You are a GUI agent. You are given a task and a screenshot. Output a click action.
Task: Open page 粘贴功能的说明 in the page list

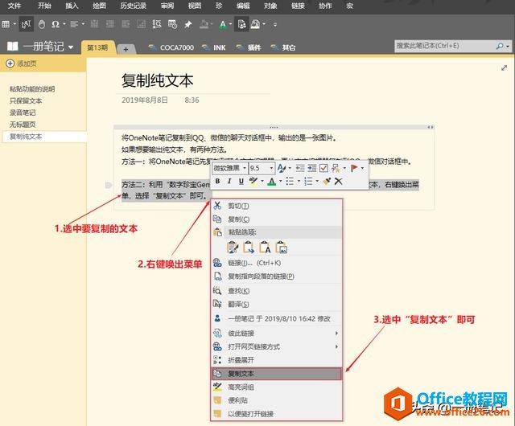tap(32, 89)
